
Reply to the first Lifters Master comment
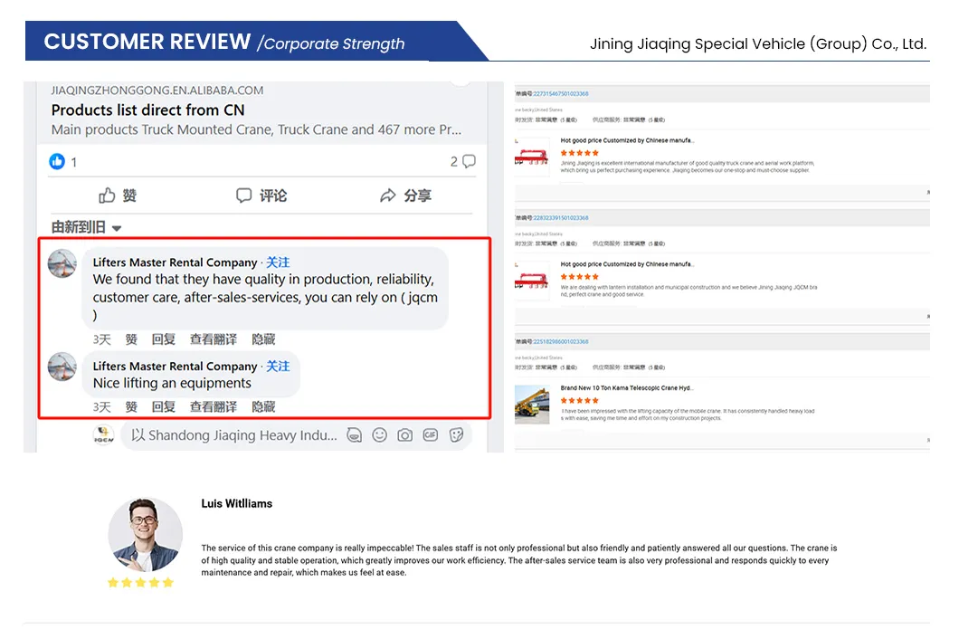(x=164, y=339)
